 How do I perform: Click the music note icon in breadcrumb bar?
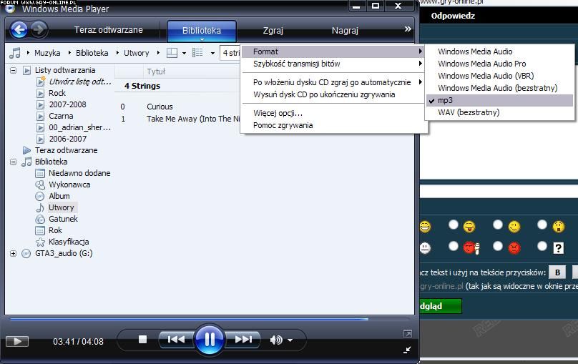(15, 53)
